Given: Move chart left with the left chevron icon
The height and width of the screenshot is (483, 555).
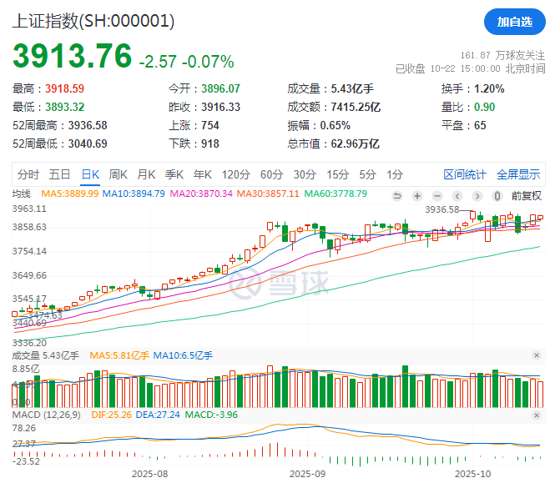Looking at the screenshot, I should coord(457,196).
